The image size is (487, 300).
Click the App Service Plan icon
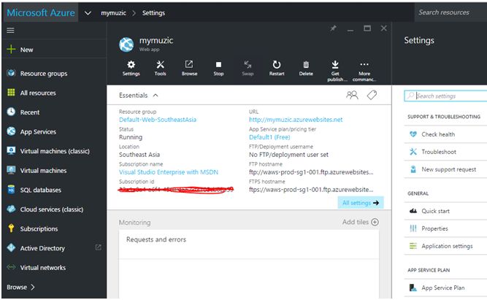coord(413,288)
